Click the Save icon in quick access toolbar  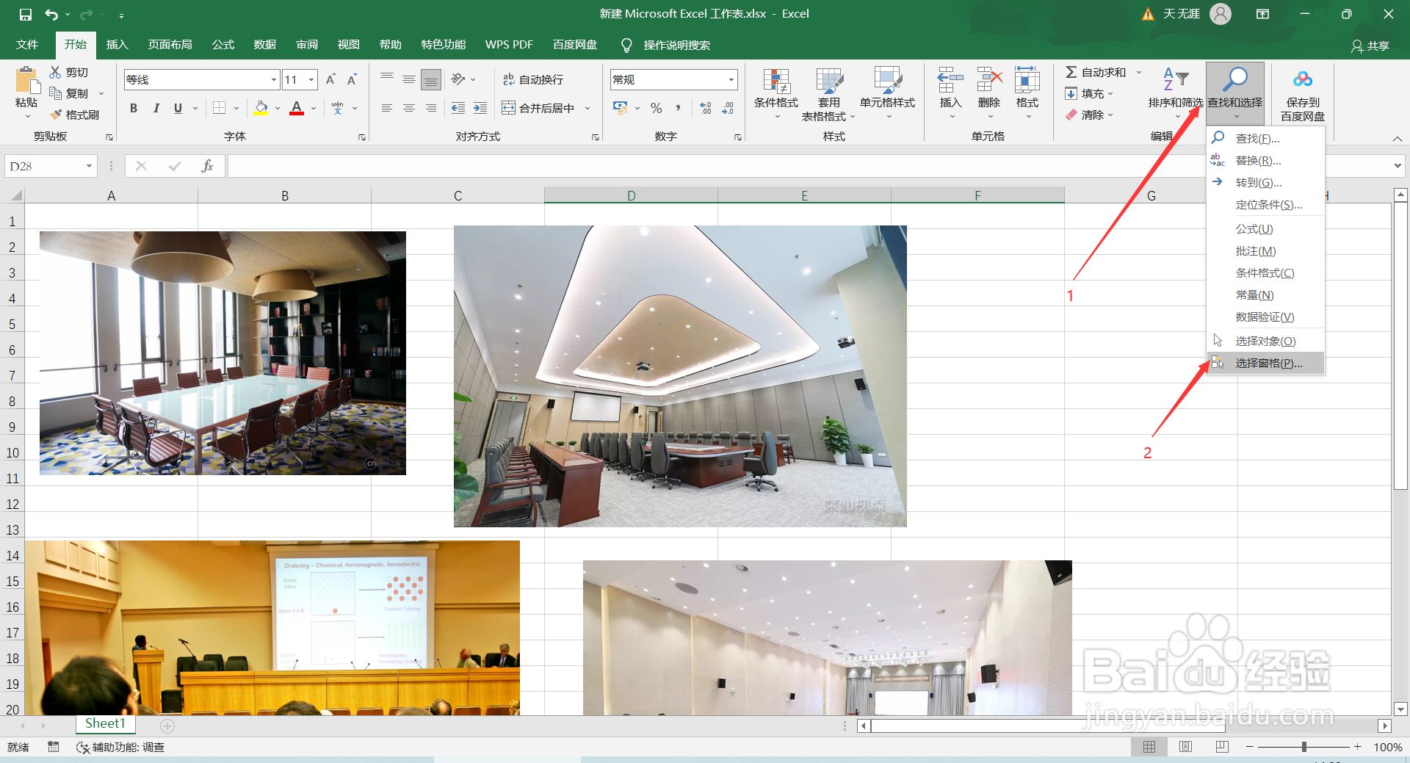click(x=26, y=14)
